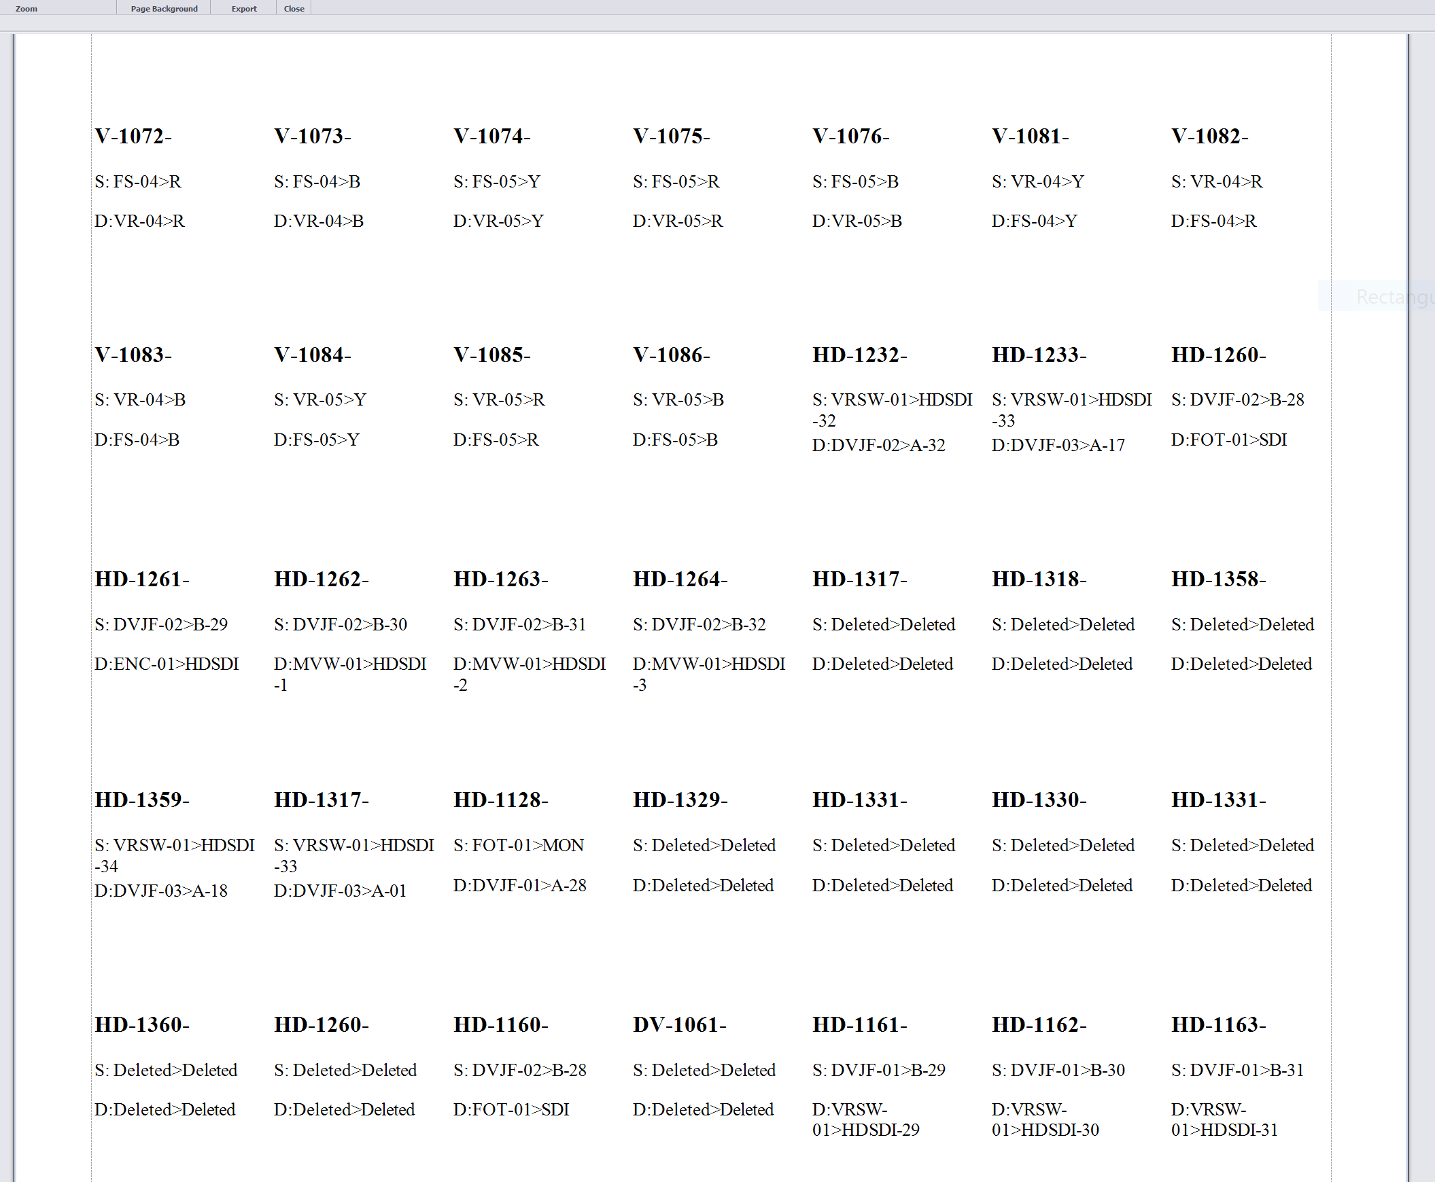Screen dimensions: 1435x1182
Task: Select S: FOT-01>MON source text
Action: (519, 845)
